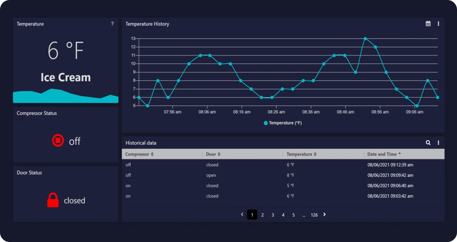Open Temperature History three-dot options menu
The image size is (457, 242).
(438, 24)
